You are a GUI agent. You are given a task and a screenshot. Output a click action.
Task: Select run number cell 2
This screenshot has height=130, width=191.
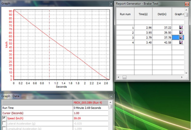point(125,33)
